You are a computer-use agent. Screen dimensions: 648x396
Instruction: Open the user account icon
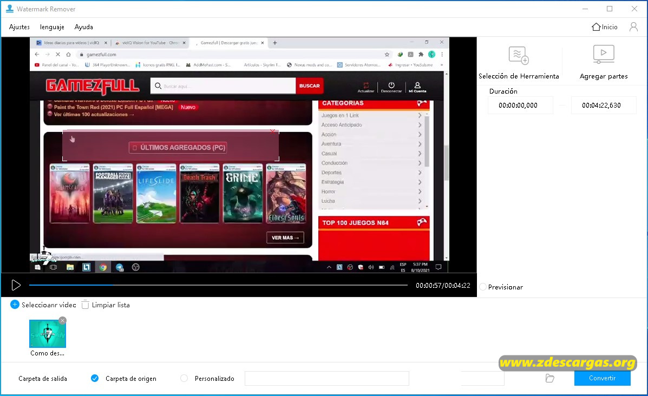(633, 27)
